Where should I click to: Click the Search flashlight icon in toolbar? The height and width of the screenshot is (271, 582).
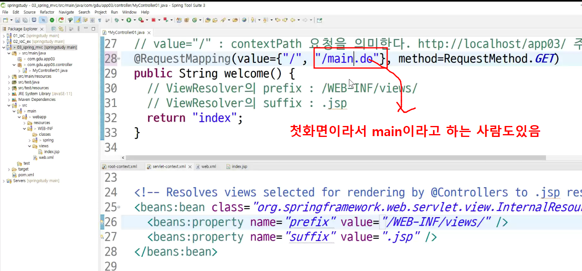(x=223, y=20)
